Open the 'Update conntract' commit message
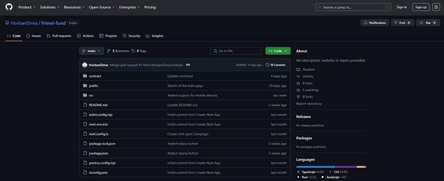 tap(180, 76)
